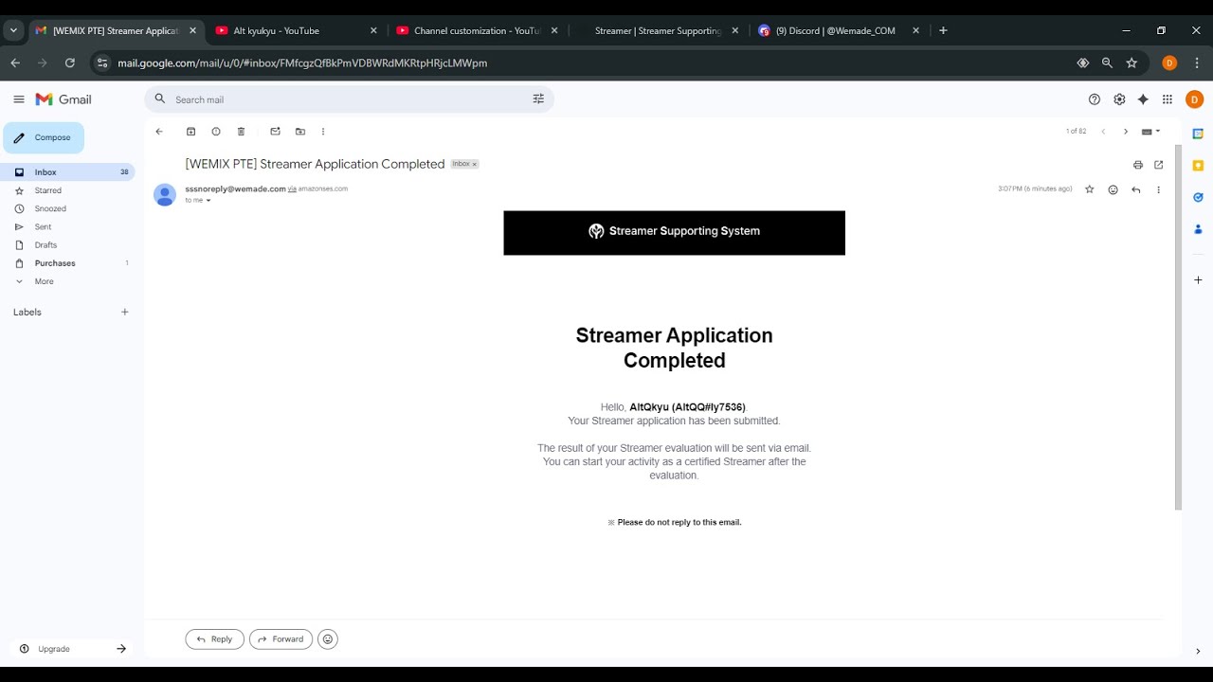This screenshot has height=682, width=1213.
Task: Click the Search mail field
Action: tap(349, 99)
